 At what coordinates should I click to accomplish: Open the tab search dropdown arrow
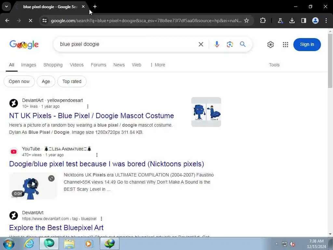7,7
